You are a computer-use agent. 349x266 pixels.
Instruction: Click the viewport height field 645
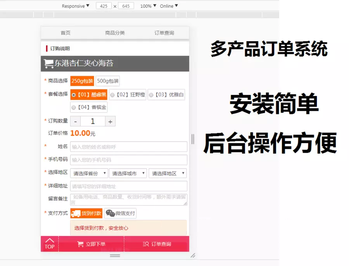tap(126, 6)
